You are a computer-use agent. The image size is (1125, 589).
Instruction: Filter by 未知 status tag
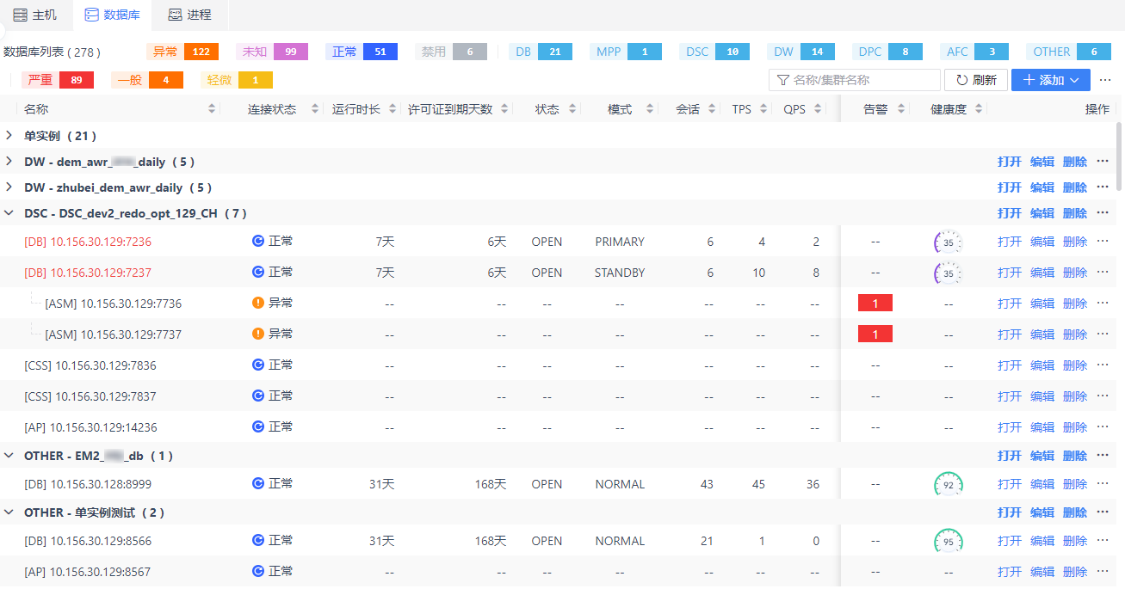click(x=272, y=52)
